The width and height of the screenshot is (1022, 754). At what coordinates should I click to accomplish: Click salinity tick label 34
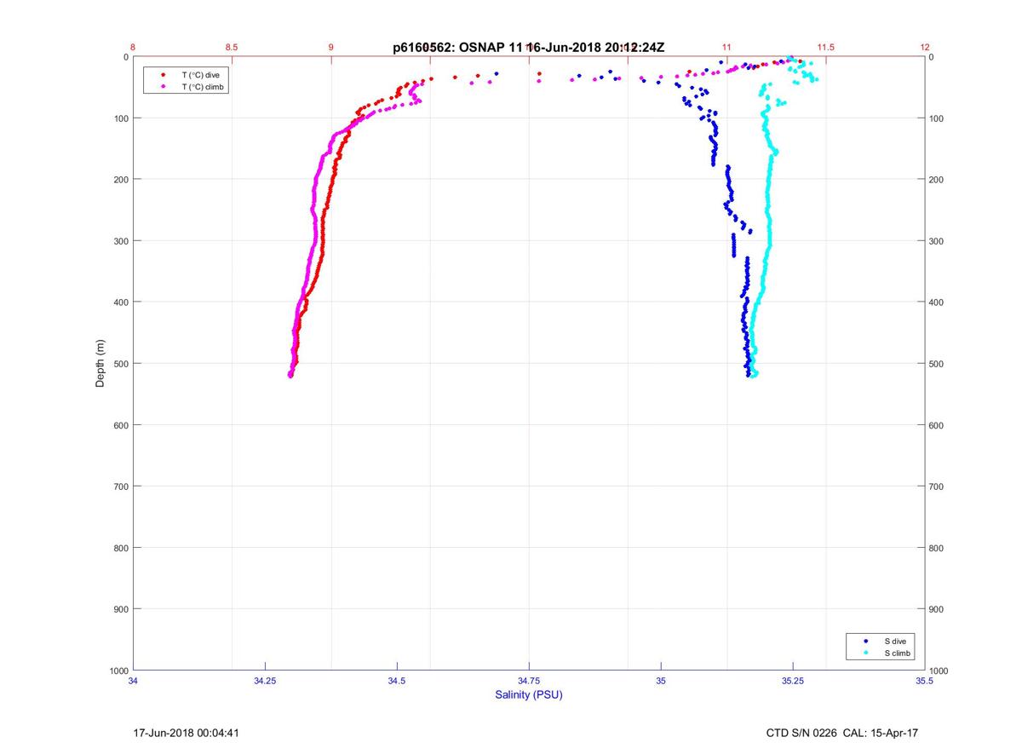pos(134,681)
